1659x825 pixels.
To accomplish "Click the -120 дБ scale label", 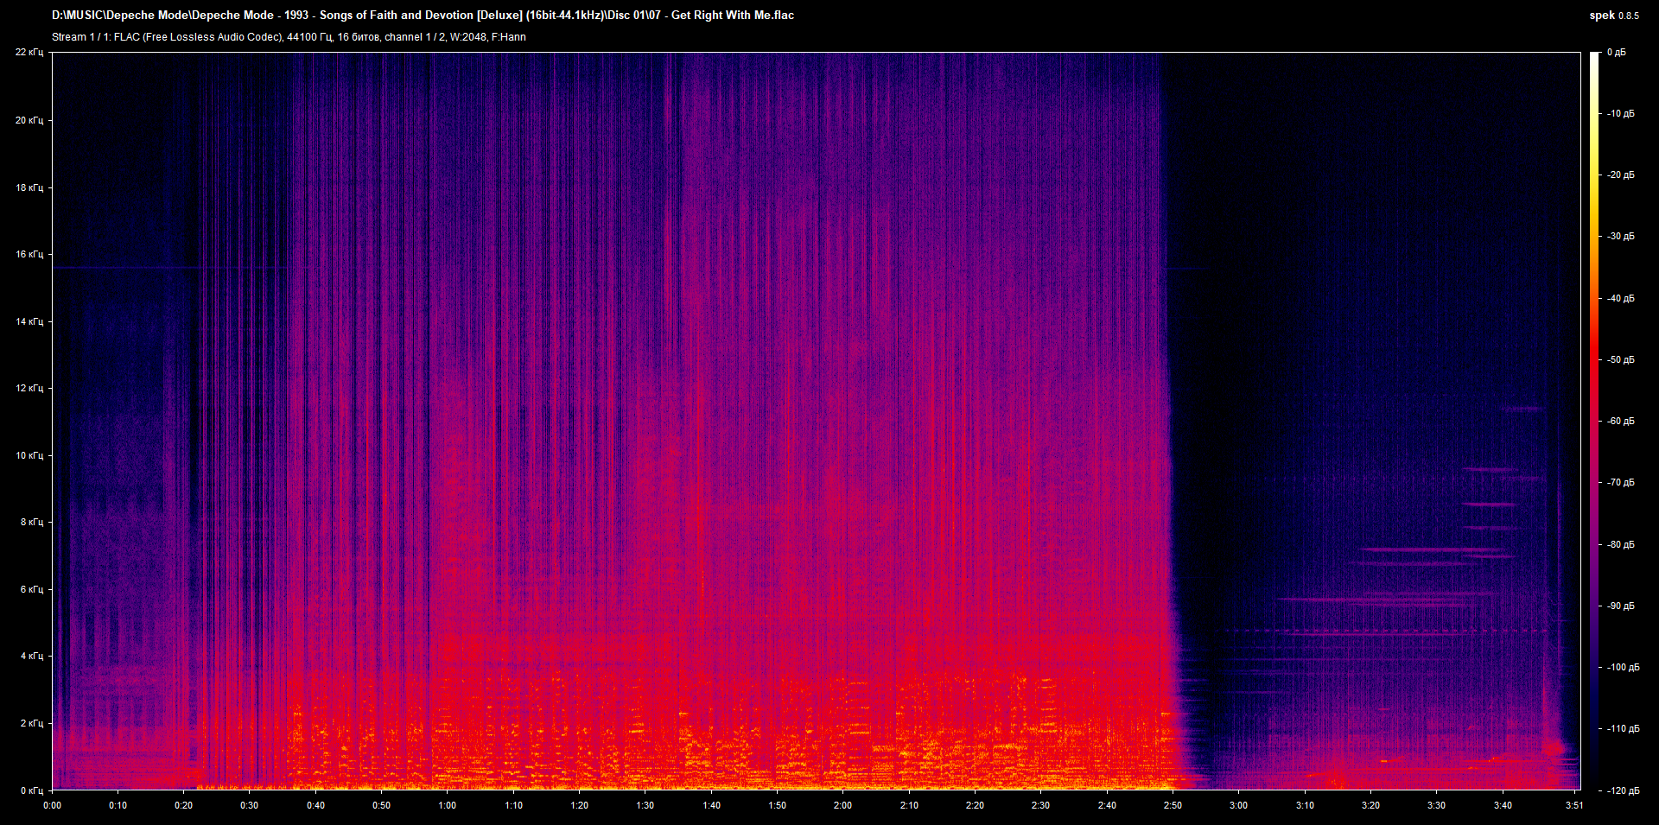I will click(x=1623, y=790).
